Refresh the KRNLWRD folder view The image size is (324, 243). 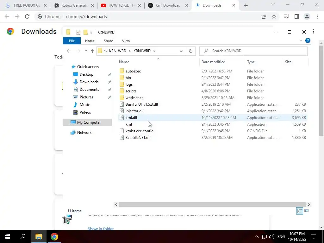[x=191, y=51]
